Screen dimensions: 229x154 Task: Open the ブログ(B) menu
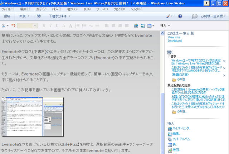pyautogui.click(x=119, y=9)
